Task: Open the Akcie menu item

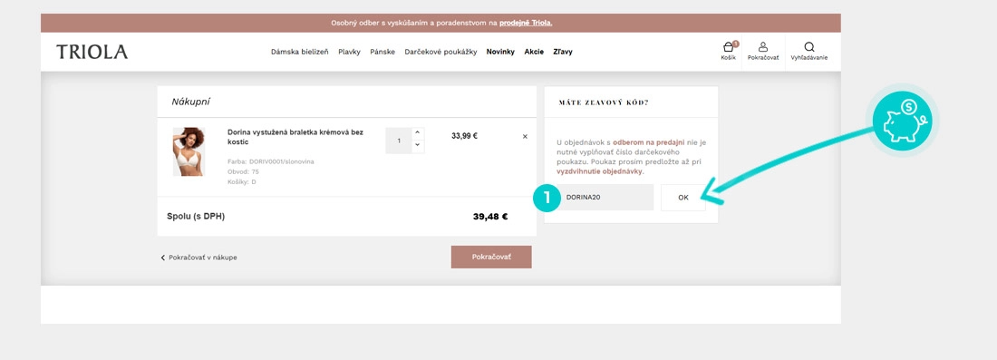Action: (x=534, y=53)
